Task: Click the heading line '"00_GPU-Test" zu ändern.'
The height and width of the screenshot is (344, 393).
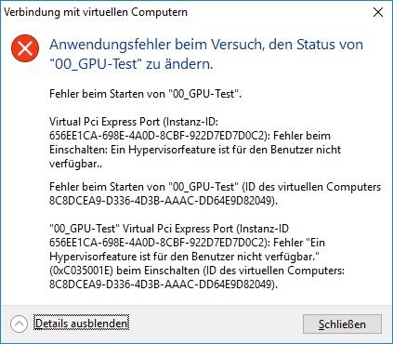Action: point(131,64)
